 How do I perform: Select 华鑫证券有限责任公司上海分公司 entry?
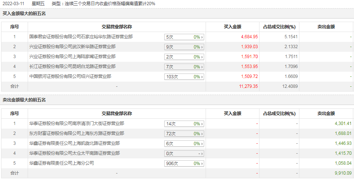click(x=62, y=163)
